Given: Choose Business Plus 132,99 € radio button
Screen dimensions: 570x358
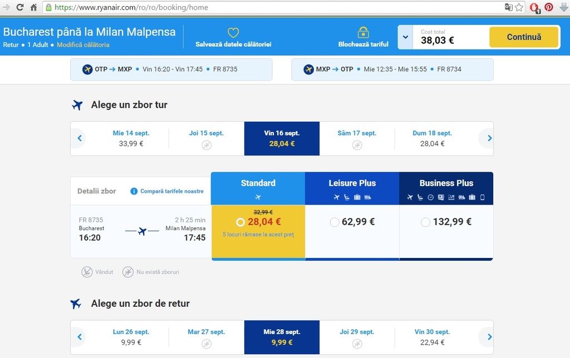Looking at the screenshot, I should click(x=425, y=222).
